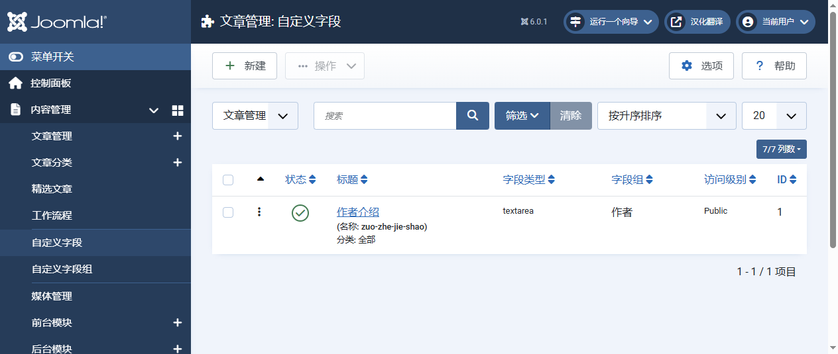
Task: Open 前台模块 in the sidebar
Action: [52, 323]
